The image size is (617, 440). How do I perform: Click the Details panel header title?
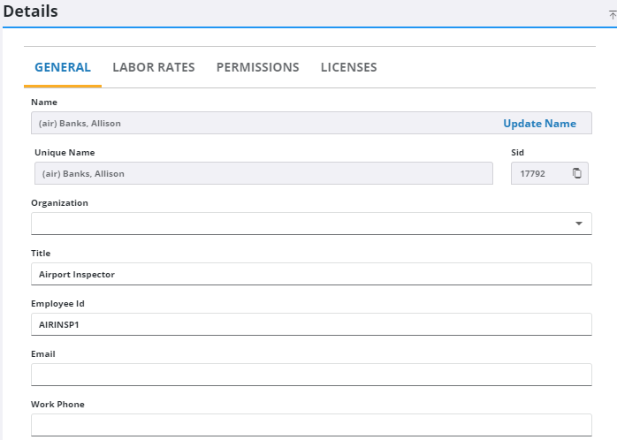click(x=31, y=11)
